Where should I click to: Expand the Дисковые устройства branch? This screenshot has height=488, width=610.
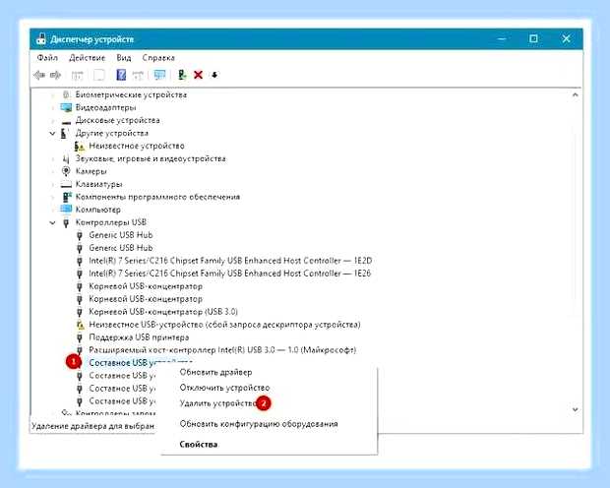[x=52, y=121]
